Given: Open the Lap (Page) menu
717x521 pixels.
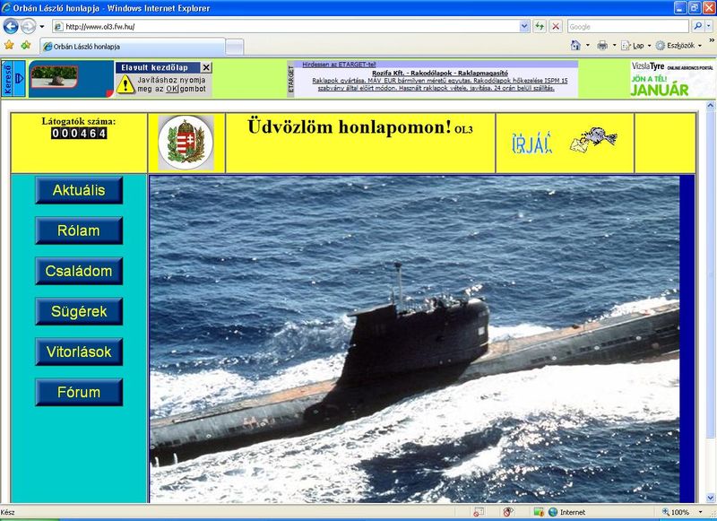Looking at the screenshot, I should pyautogui.click(x=635, y=45).
